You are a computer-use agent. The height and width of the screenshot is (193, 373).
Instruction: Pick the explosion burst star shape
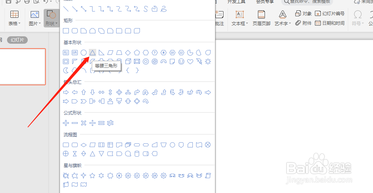[66, 176]
